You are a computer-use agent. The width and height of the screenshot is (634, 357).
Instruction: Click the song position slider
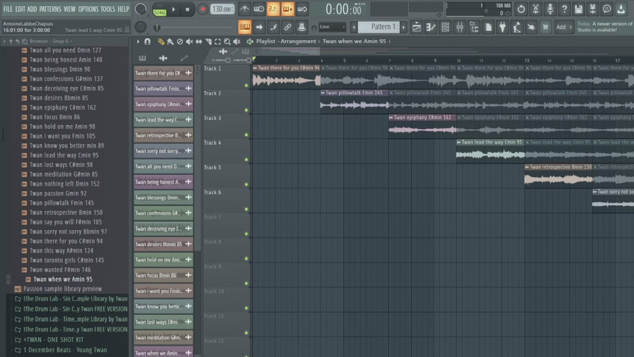(157, 28)
